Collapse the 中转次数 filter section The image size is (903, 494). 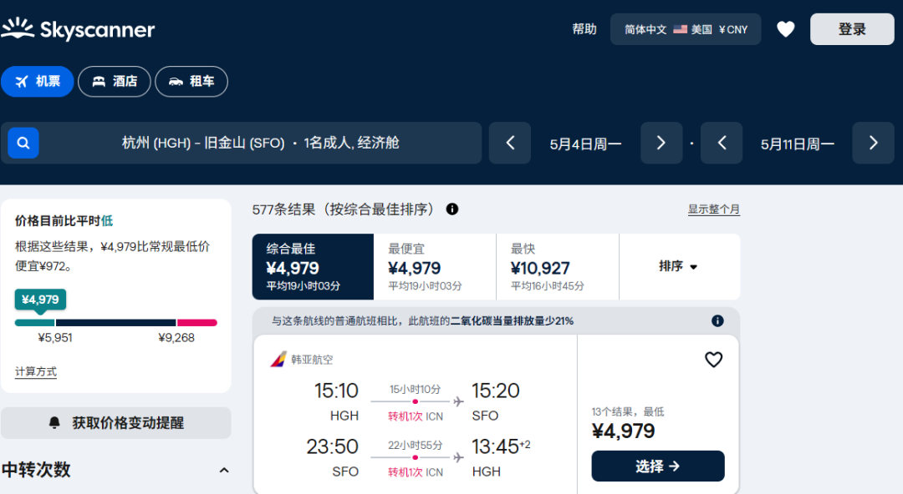(224, 471)
